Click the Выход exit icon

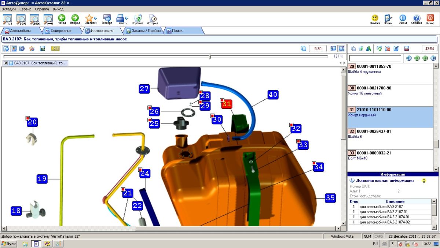coord(430,19)
